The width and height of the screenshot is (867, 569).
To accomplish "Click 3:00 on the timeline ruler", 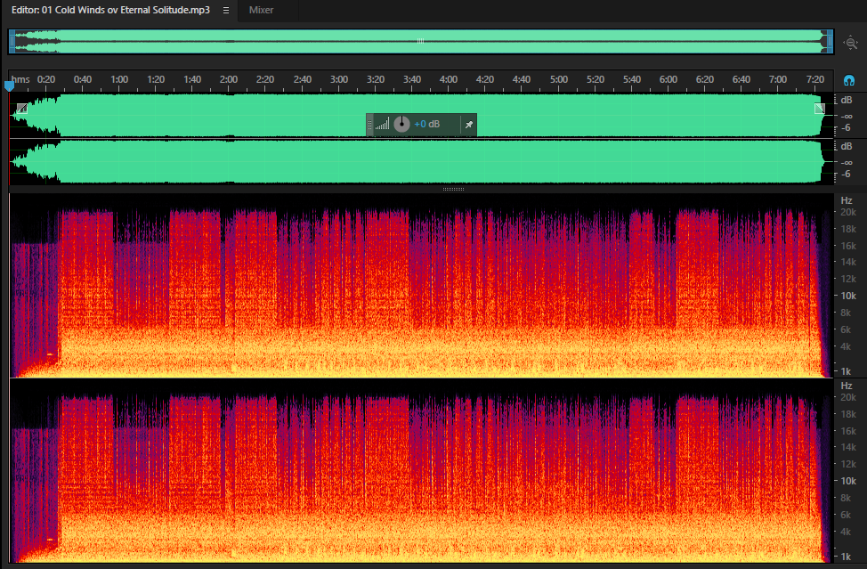I will (339, 79).
